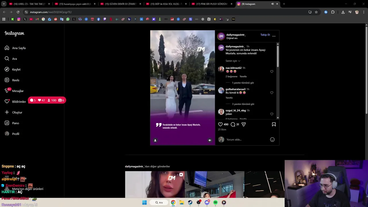Click Takip Et follow button
Image resolution: width=368 pixels, height=207 pixels.
pyautogui.click(x=265, y=35)
